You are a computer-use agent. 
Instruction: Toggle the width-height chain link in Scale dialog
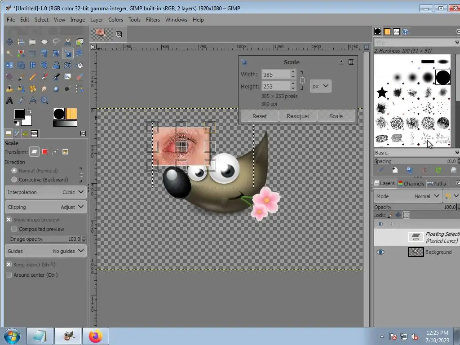tap(302, 80)
